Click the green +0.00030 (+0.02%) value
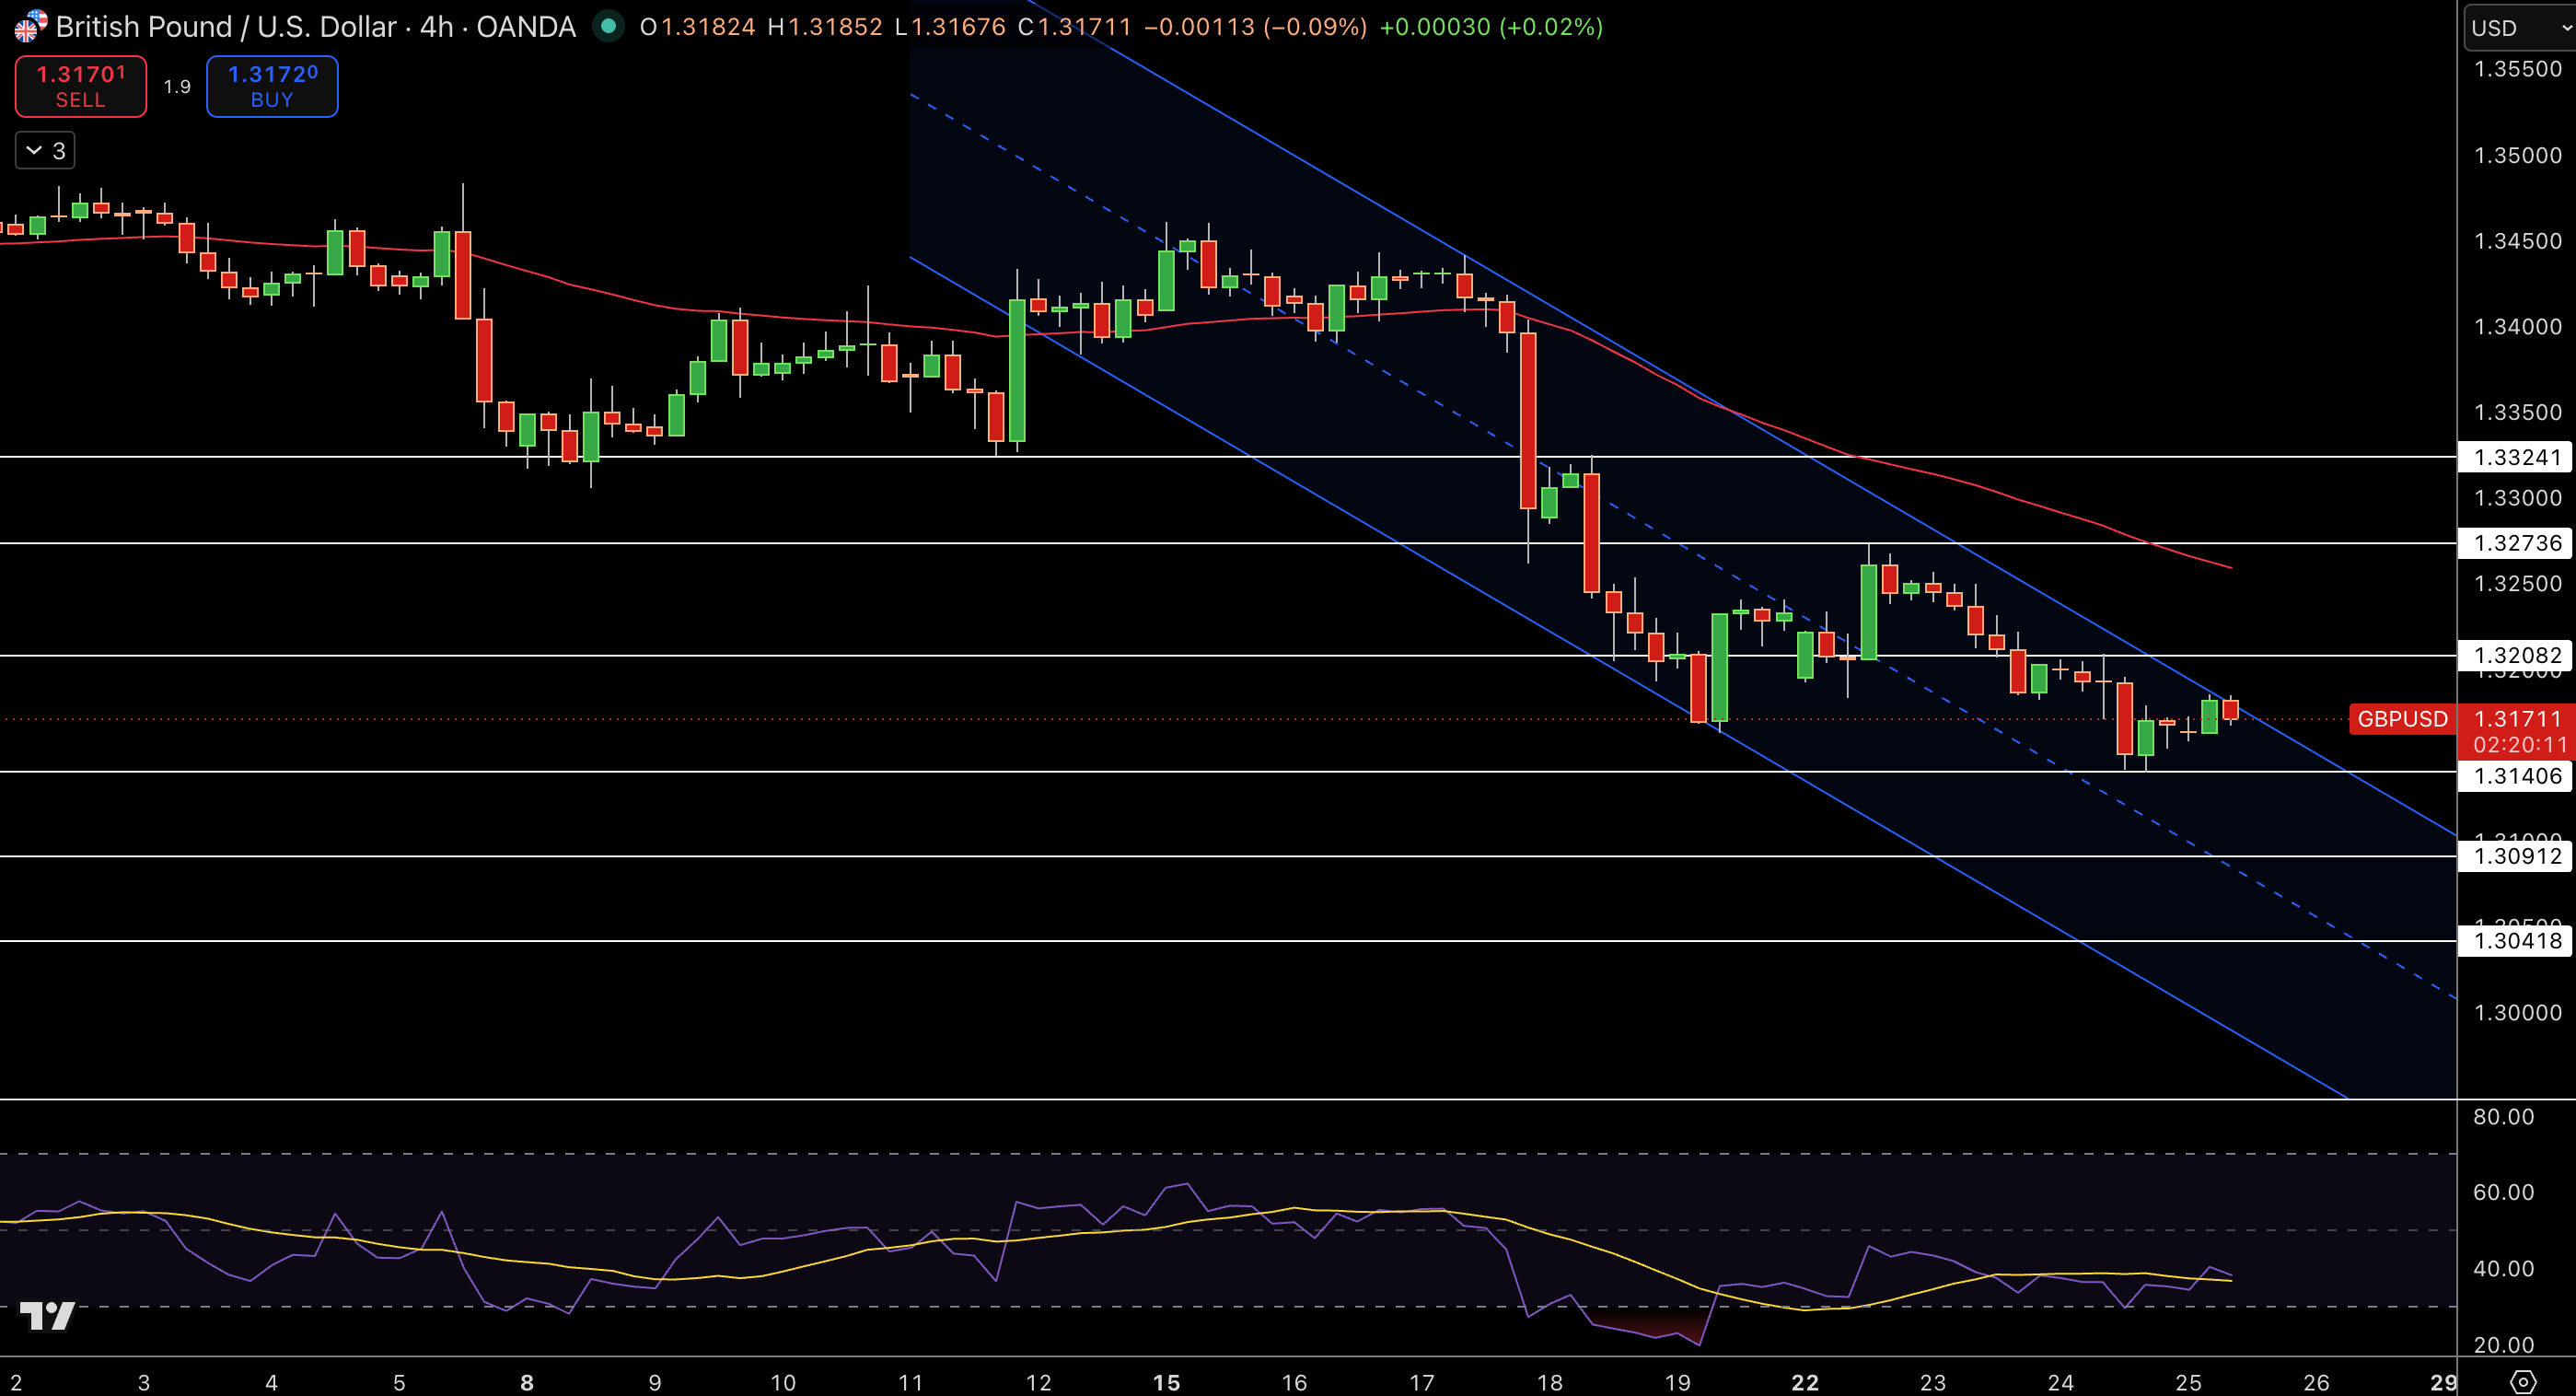 pos(1491,26)
